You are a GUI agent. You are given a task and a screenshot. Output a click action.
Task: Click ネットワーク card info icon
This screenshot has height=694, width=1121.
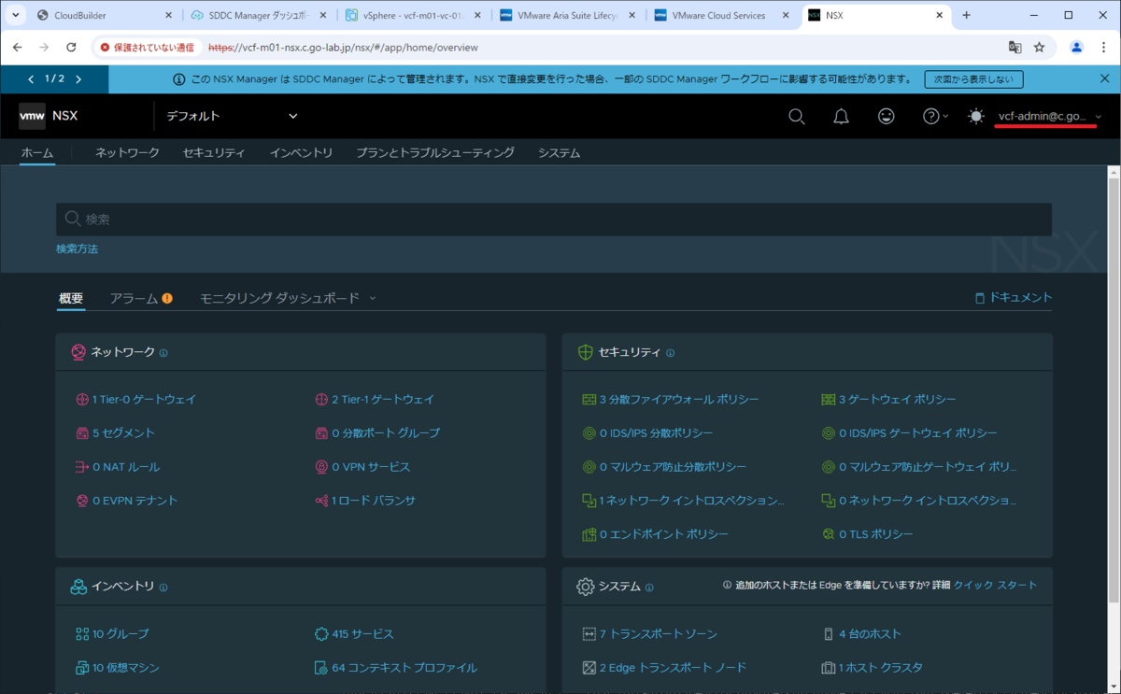click(163, 353)
